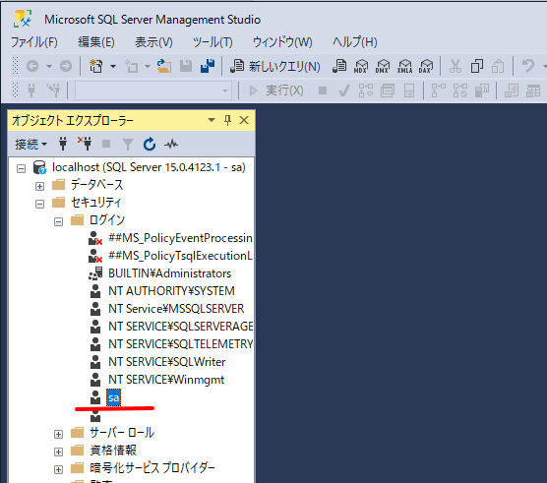Open the Tools (ツール) menu
The height and width of the screenshot is (483, 547).
click(213, 42)
